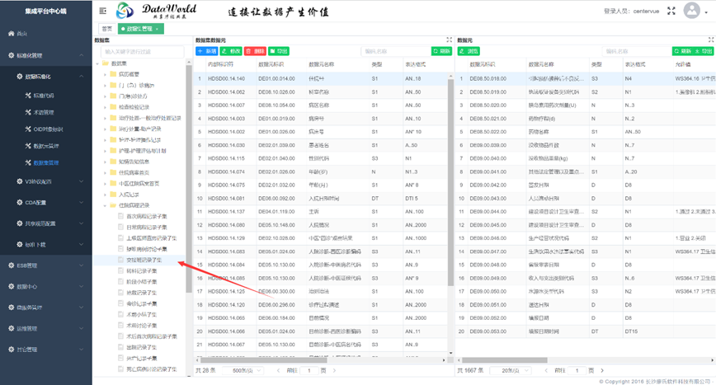Click 刷新 in the middle panel
Image resolution: width=716 pixels, height=385 pixels.
[x=441, y=51]
